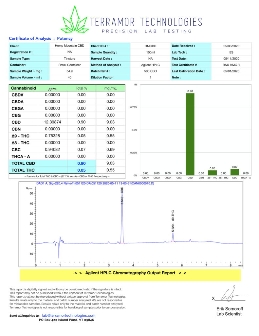Click the Client value Hemp Mountain CBD

[69, 46]
